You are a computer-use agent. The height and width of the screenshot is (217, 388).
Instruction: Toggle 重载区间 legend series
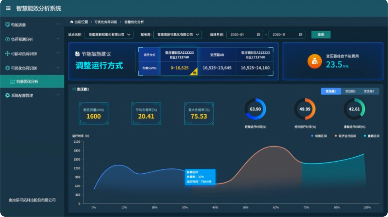(371, 136)
